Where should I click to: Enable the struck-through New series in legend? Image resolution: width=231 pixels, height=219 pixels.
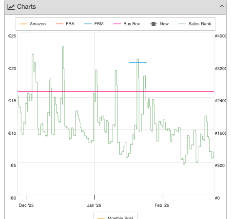pos(159,24)
